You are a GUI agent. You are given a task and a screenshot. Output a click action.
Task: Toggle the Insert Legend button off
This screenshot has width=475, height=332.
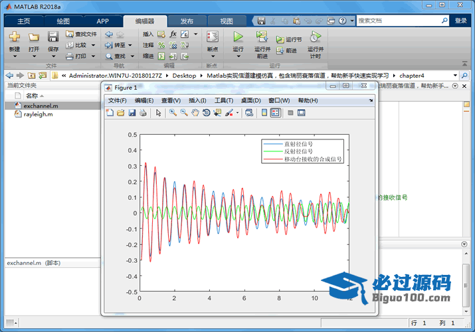coord(276,113)
